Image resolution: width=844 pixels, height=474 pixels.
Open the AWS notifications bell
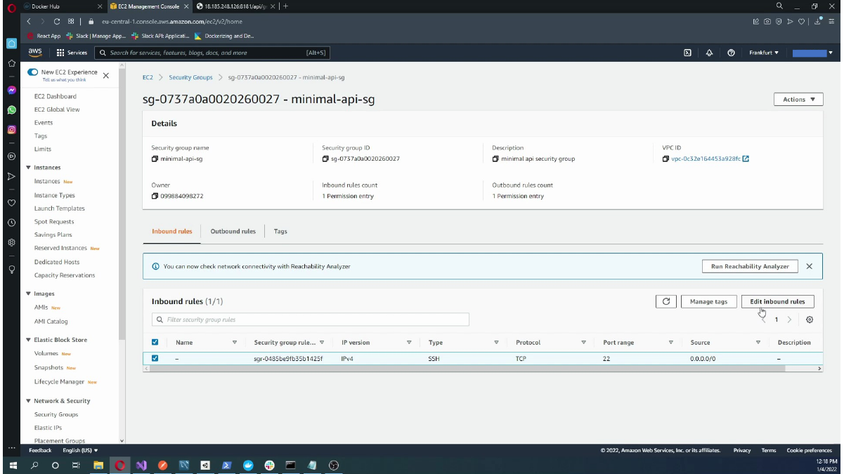(709, 53)
